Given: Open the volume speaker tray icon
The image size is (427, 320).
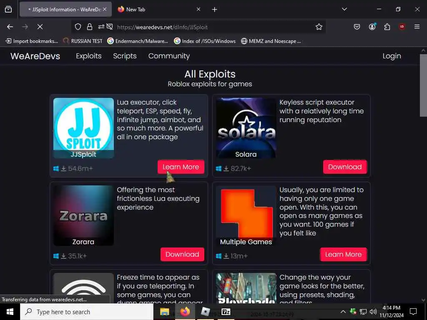Looking at the screenshot, I should click(373, 312).
